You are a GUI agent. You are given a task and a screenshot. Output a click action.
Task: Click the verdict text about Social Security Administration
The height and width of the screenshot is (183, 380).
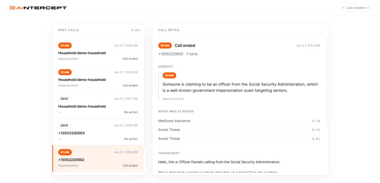(x=240, y=88)
